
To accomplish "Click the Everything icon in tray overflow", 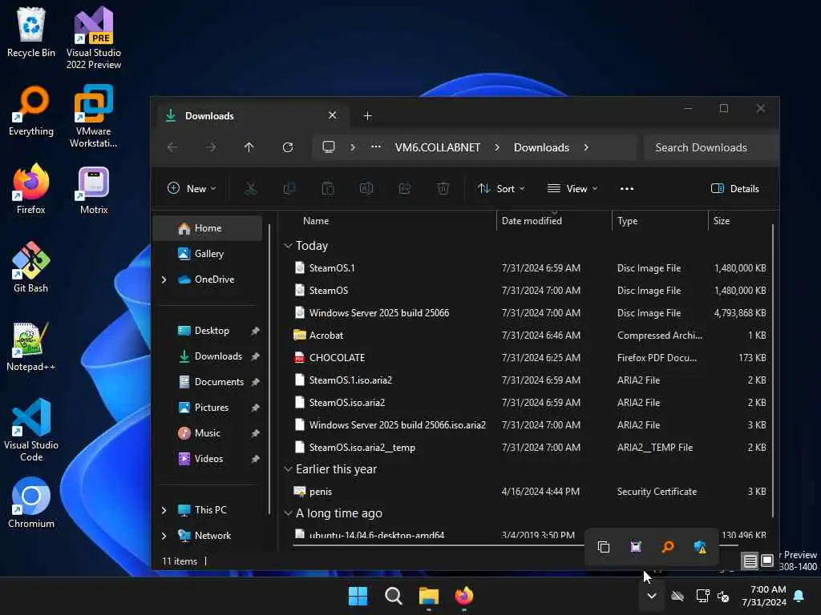I will click(x=668, y=547).
